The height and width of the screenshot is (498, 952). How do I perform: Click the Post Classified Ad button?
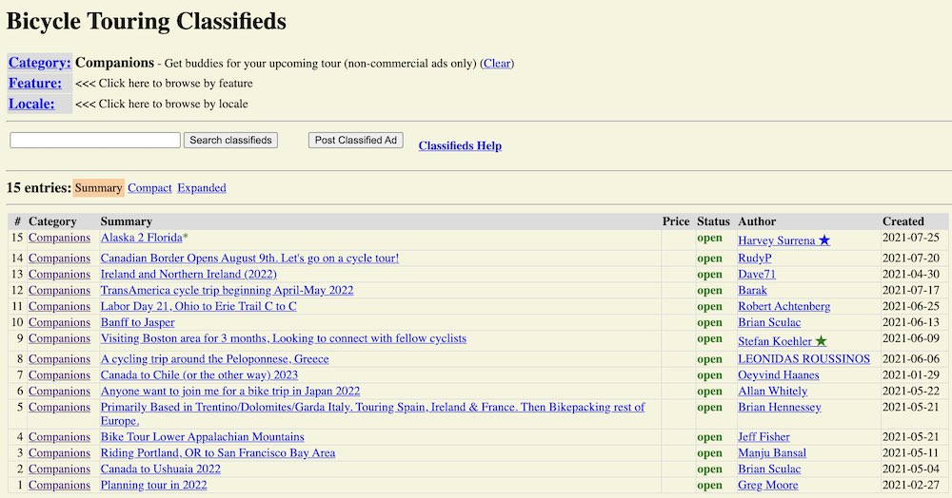pyautogui.click(x=356, y=140)
